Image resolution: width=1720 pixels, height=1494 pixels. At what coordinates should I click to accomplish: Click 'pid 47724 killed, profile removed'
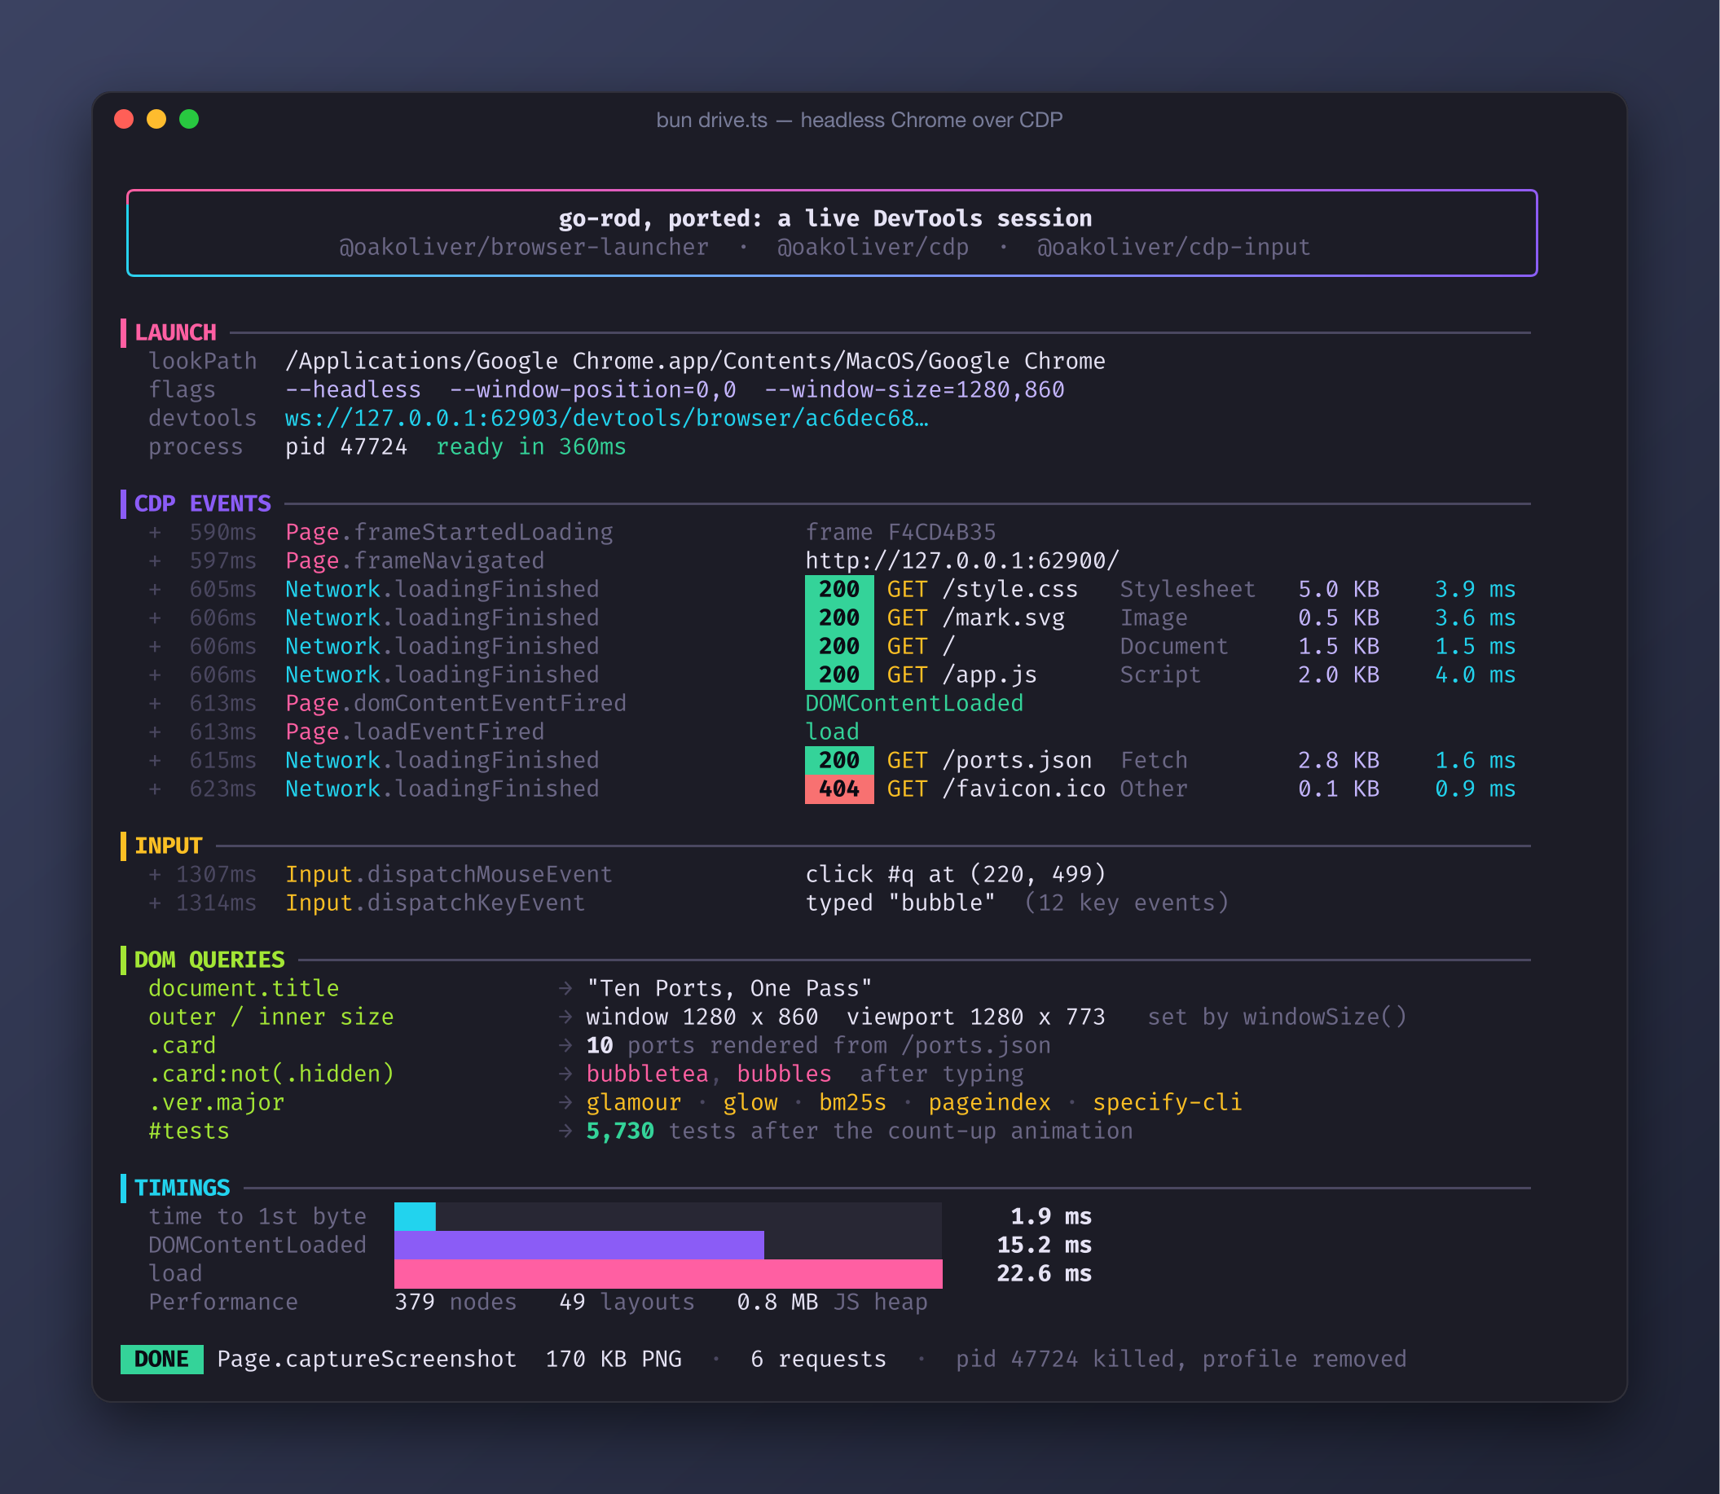click(1181, 1359)
